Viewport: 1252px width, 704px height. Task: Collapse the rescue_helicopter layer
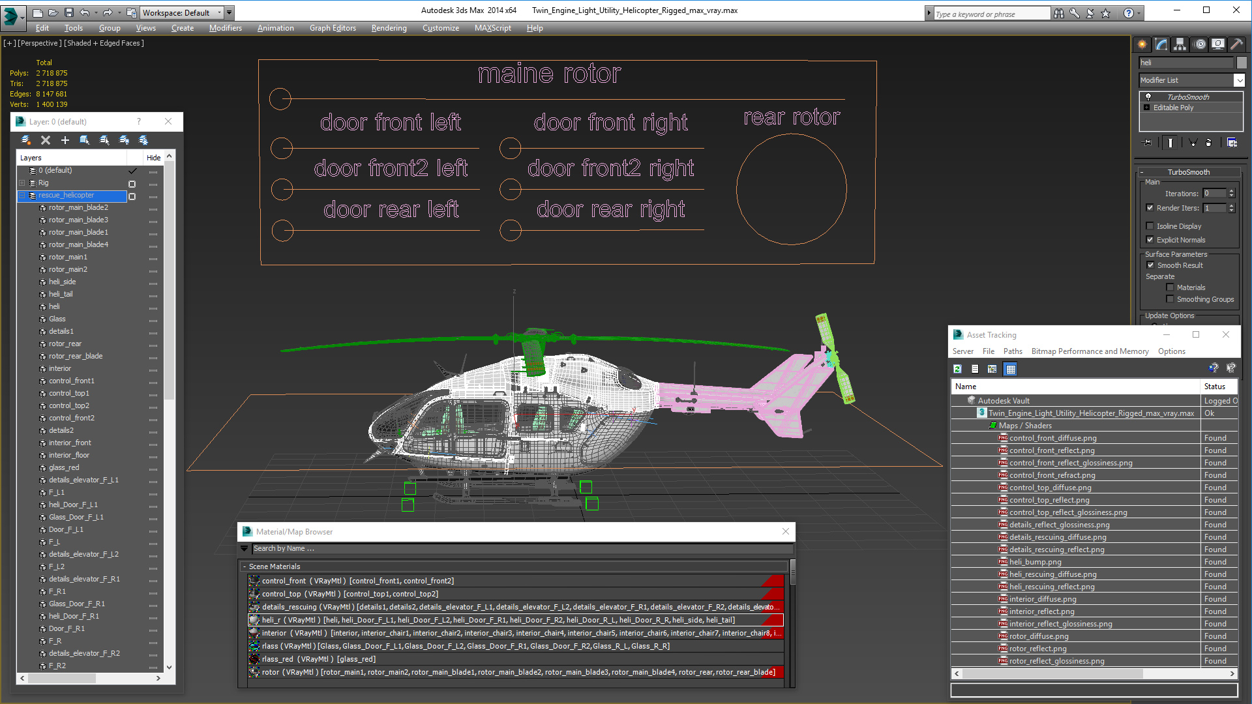click(x=22, y=196)
